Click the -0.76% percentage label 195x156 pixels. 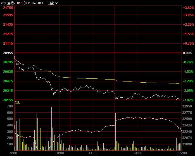188,62
